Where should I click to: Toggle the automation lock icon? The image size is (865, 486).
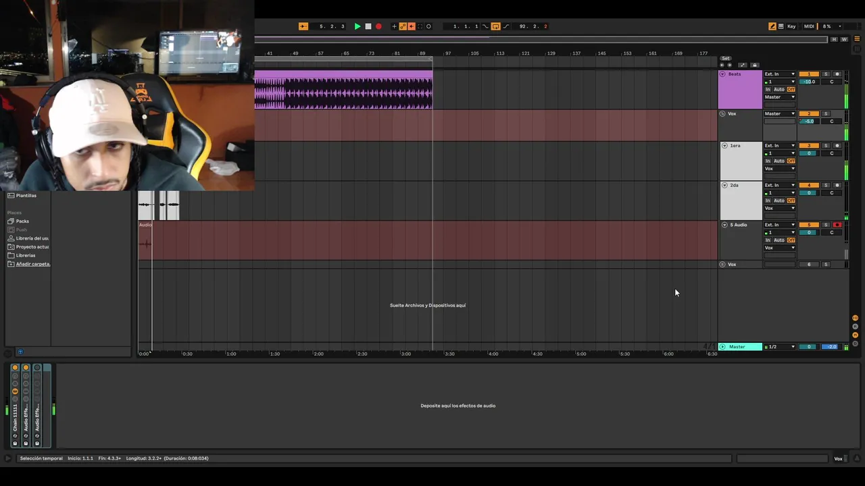tap(755, 65)
